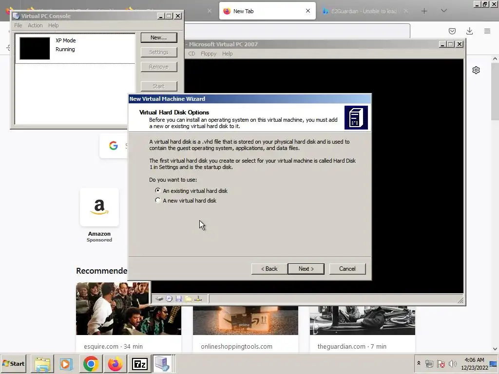Open Action Center flag tray icon
Image resolution: width=499 pixels, height=374 pixels.
tap(441, 363)
